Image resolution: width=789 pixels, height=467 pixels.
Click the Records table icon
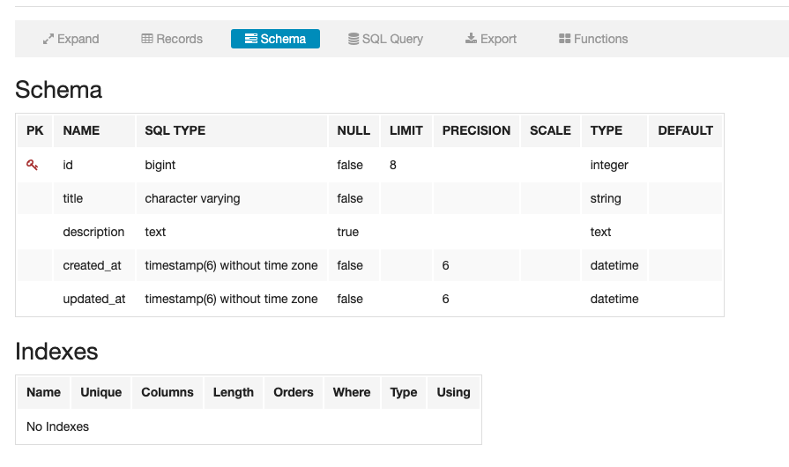tap(147, 39)
